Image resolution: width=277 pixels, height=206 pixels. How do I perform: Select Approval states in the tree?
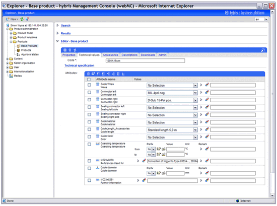click(30, 54)
